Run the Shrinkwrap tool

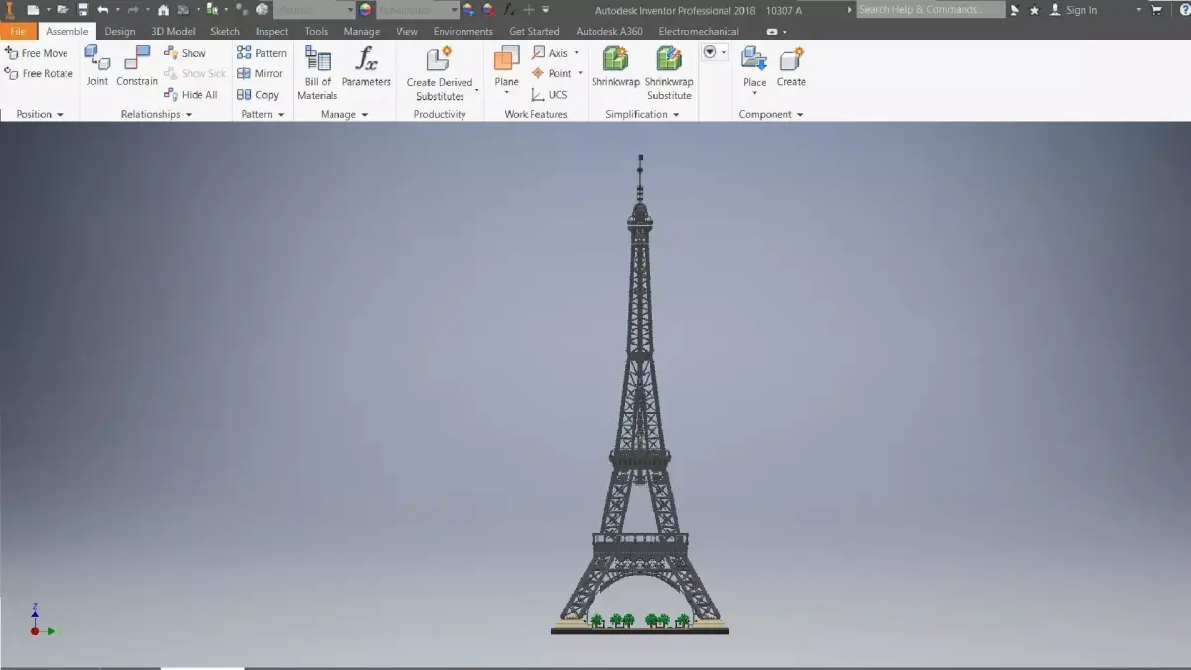(x=615, y=66)
